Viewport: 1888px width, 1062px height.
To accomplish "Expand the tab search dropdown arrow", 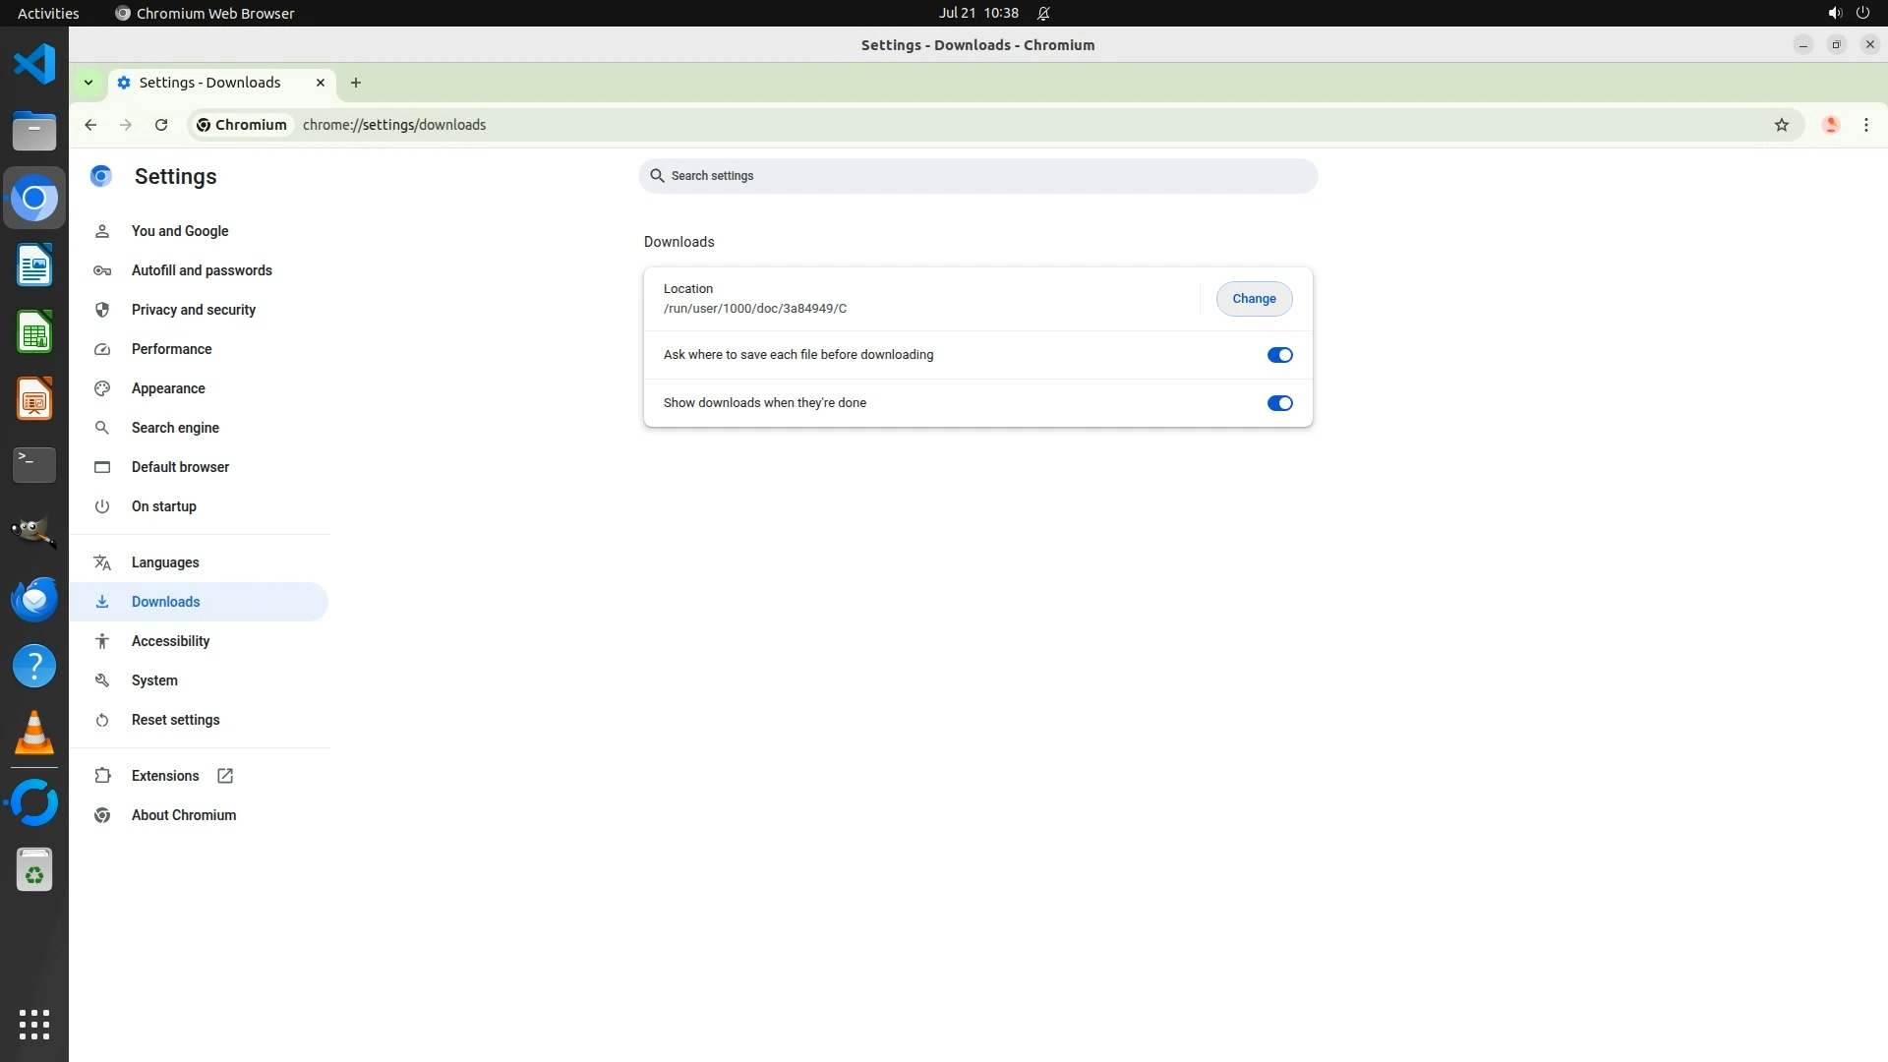I will (88, 83).
